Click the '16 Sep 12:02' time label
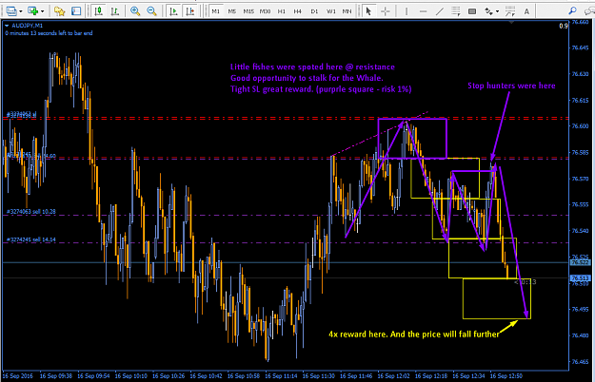595x382 pixels. [x=393, y=376]
